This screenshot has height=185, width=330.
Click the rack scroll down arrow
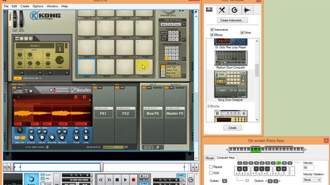196,158
